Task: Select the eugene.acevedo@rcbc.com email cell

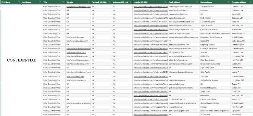Action: [183, 33]
